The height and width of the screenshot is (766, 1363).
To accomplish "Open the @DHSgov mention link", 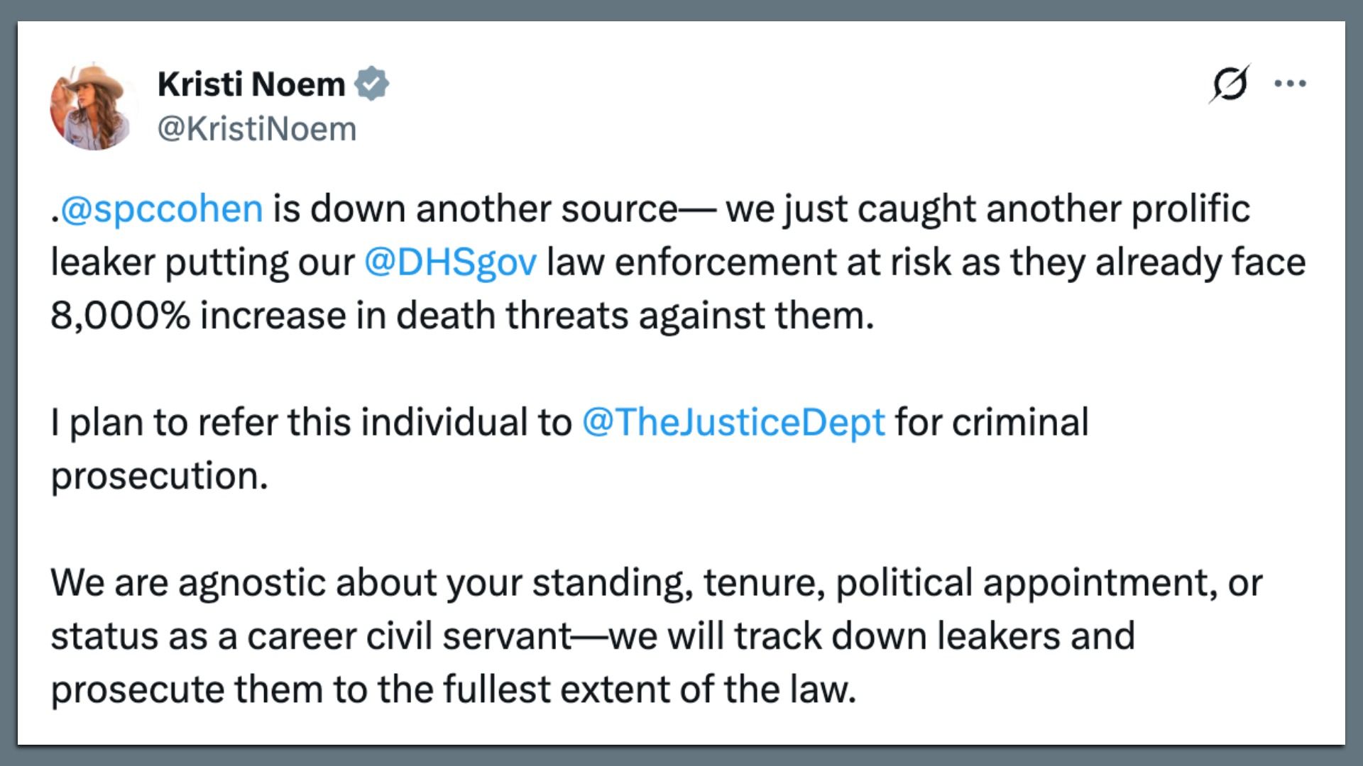I will point(451,262).
